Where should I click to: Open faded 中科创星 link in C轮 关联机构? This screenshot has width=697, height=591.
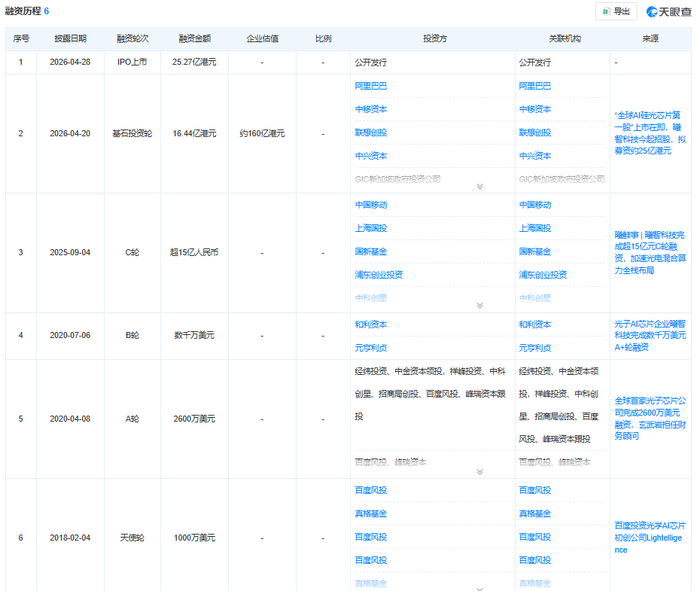click(x=534, y=298)
